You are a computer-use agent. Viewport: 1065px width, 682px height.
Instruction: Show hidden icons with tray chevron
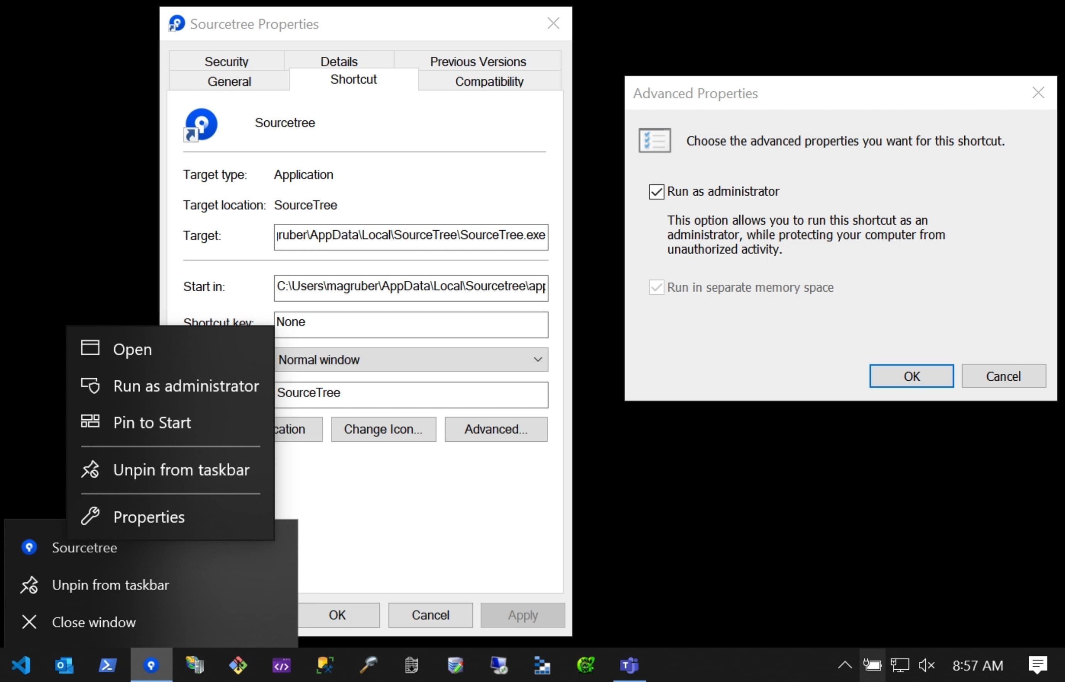pyautogui.click(x=844, y=665)
